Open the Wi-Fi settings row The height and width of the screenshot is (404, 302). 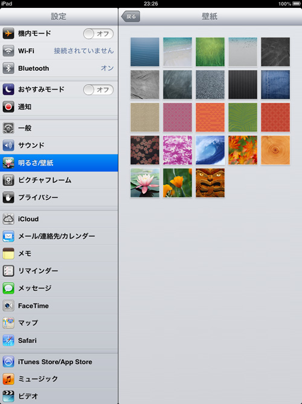(x=59, y=51)
